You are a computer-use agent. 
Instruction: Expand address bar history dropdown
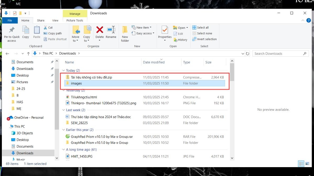pos(243,53)
